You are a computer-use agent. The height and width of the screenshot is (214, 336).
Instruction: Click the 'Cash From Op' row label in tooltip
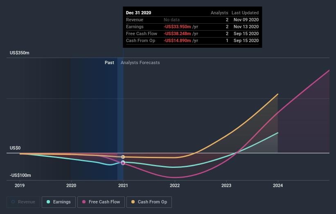140,40
